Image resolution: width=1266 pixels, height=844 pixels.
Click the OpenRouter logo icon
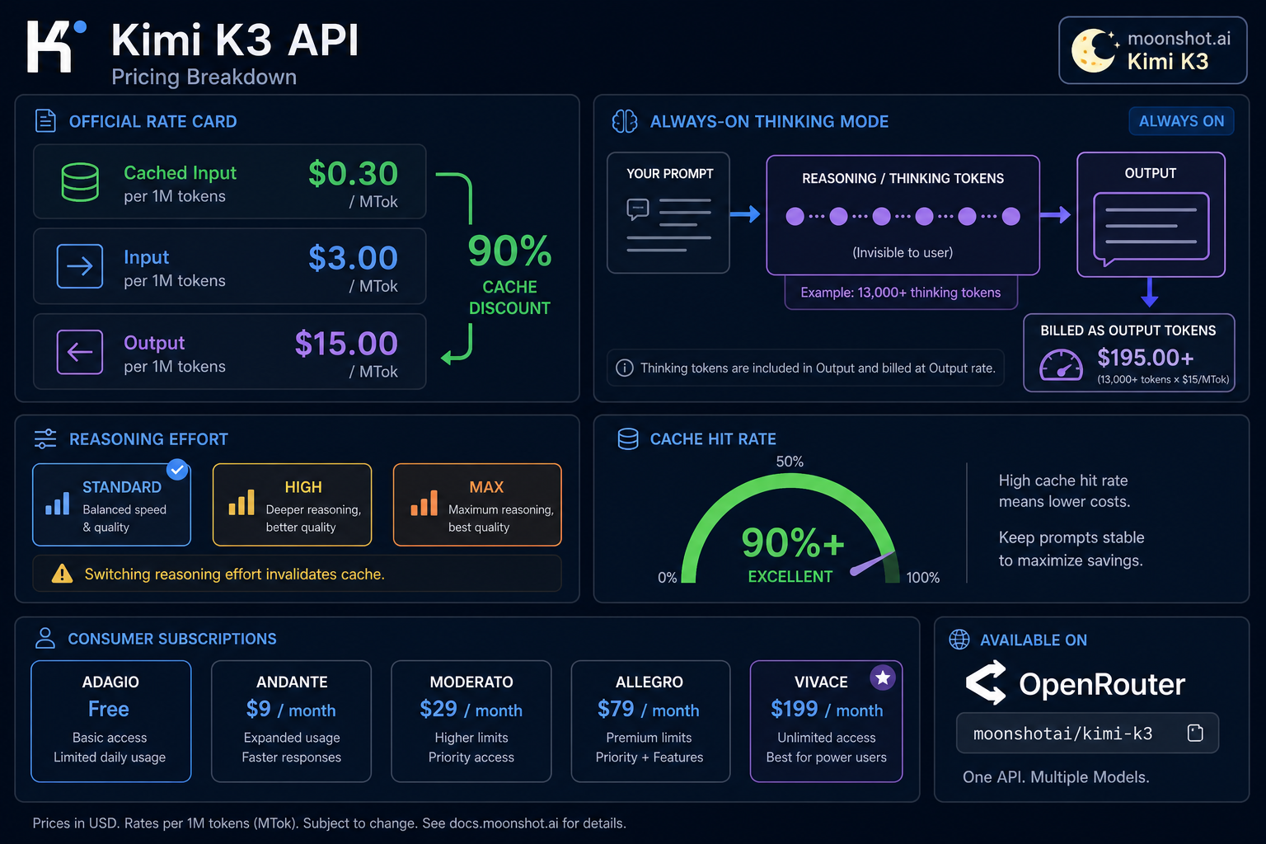click(986, 682)
